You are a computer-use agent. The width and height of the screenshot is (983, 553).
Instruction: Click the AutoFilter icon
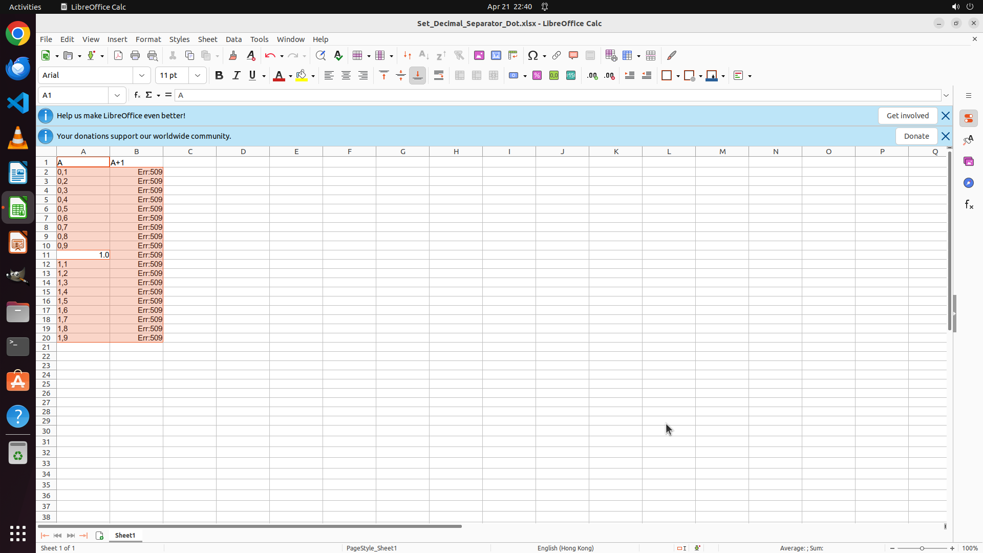point(459,55)
